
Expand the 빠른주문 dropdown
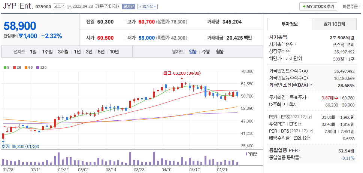[x=351, y=6]
